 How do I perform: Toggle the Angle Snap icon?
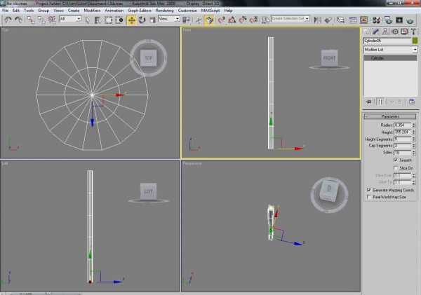232,20
